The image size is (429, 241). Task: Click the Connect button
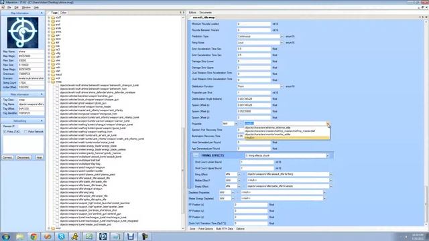[7, 158]
